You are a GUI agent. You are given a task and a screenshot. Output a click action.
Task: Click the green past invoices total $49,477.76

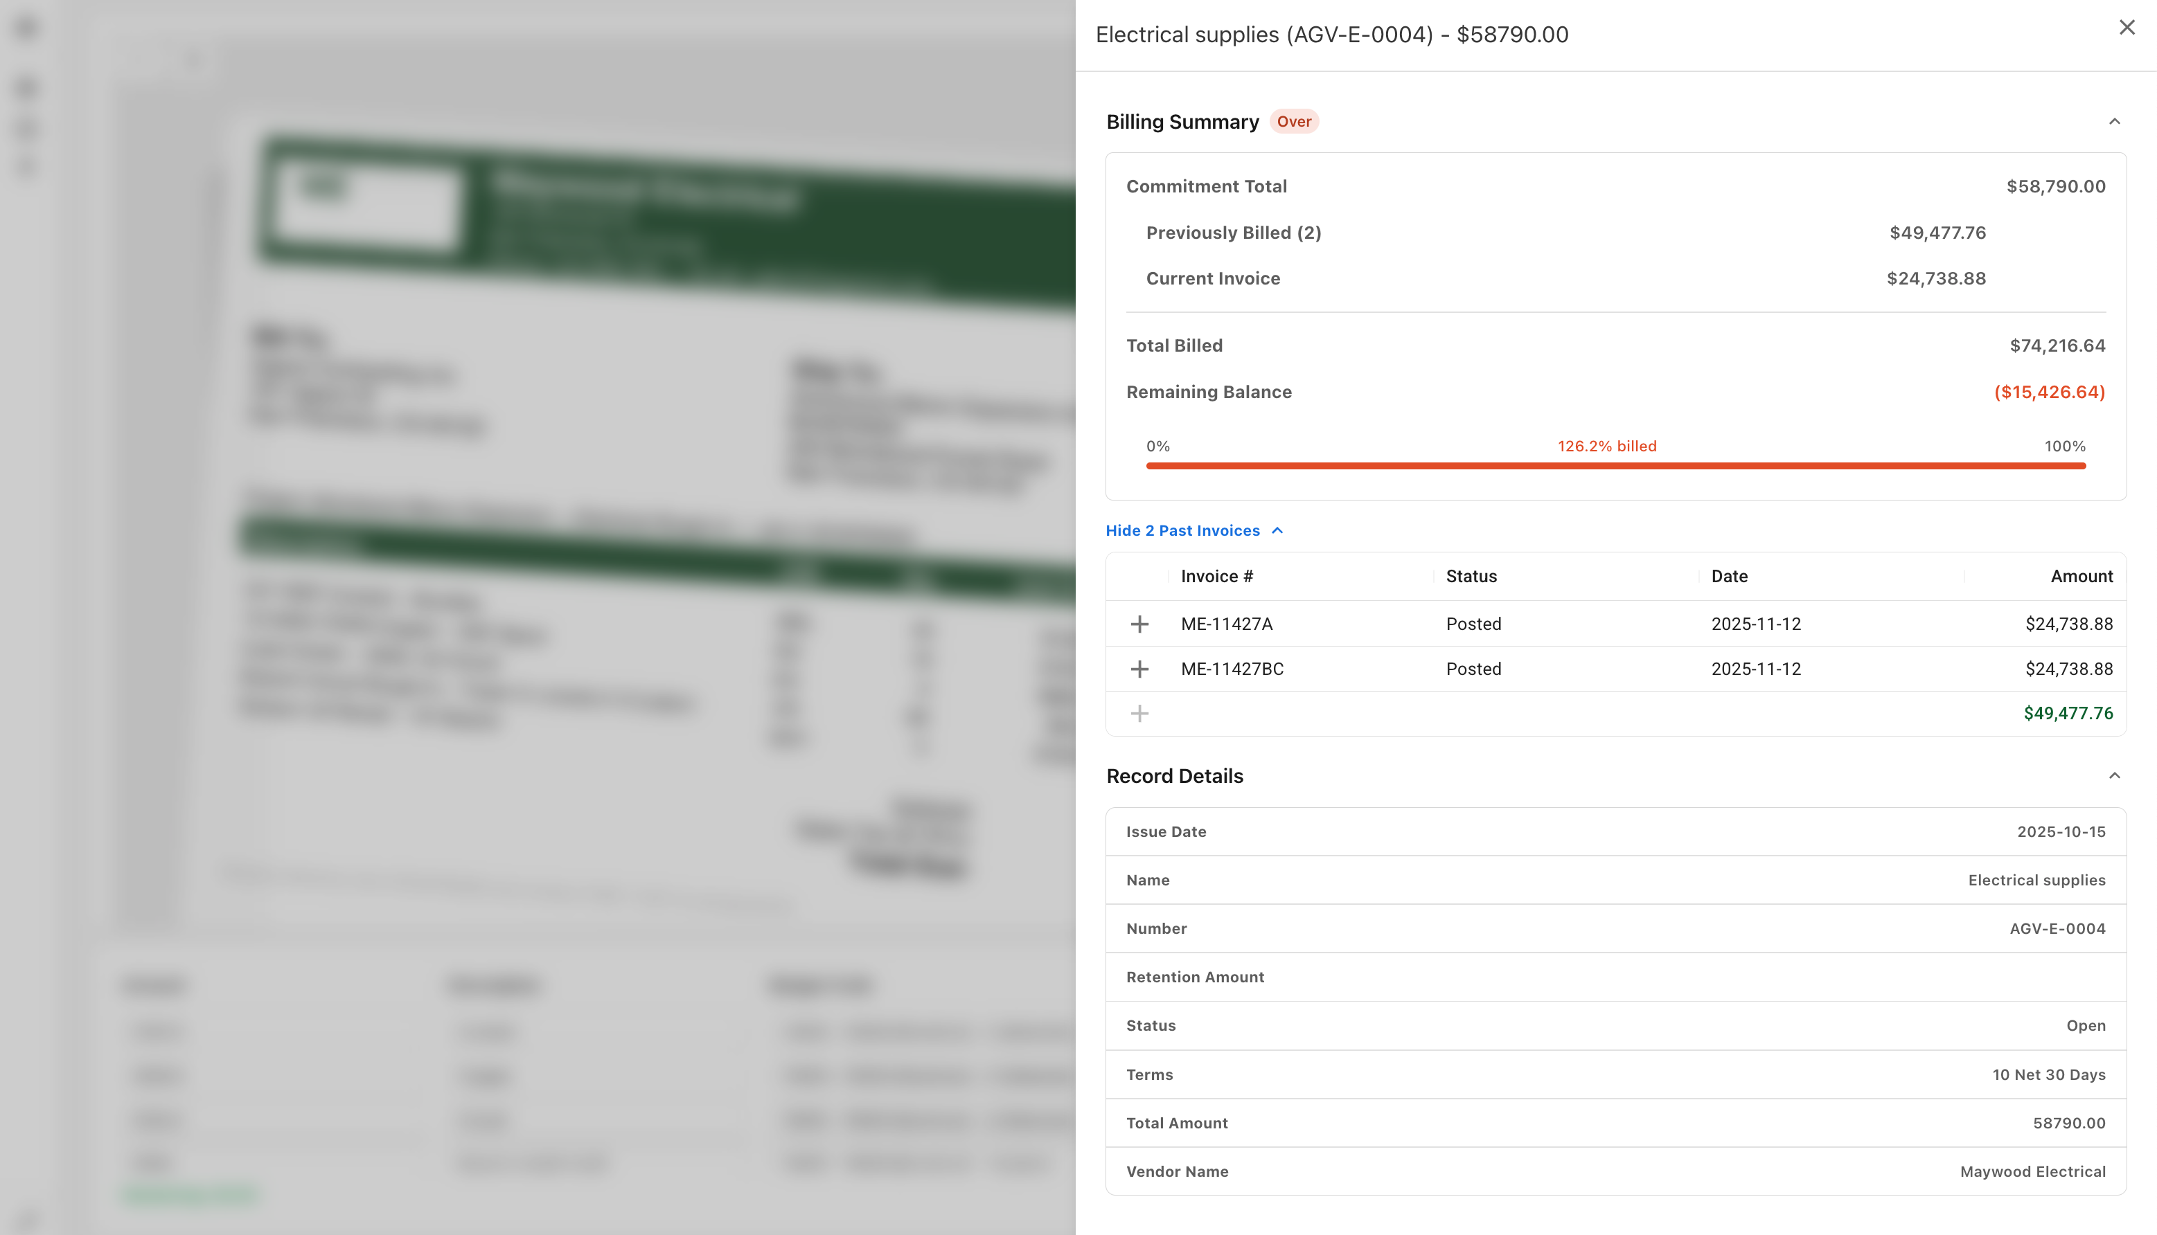[2067, 713]
